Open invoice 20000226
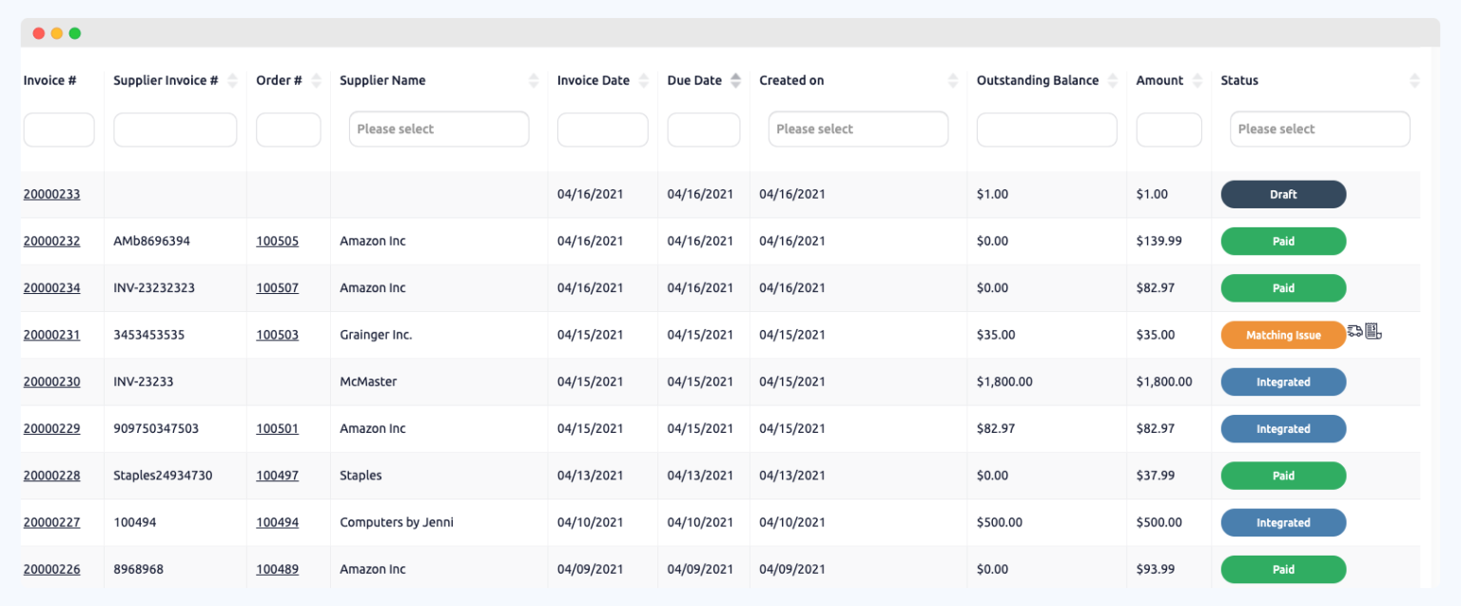Viewport: 1461px width, 606px height. (51, 568)
